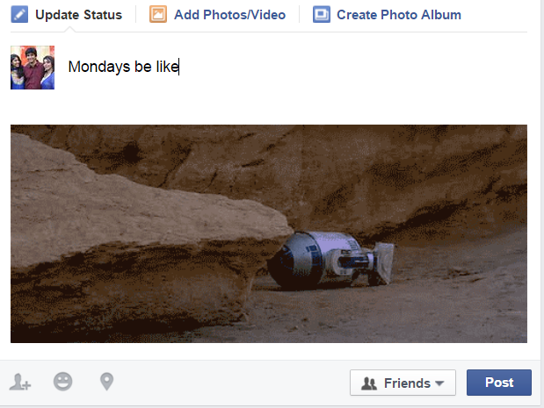The image size is (544, 408).
Task: Click the R2-D2 GIF preview image
Action: (269, 233)
